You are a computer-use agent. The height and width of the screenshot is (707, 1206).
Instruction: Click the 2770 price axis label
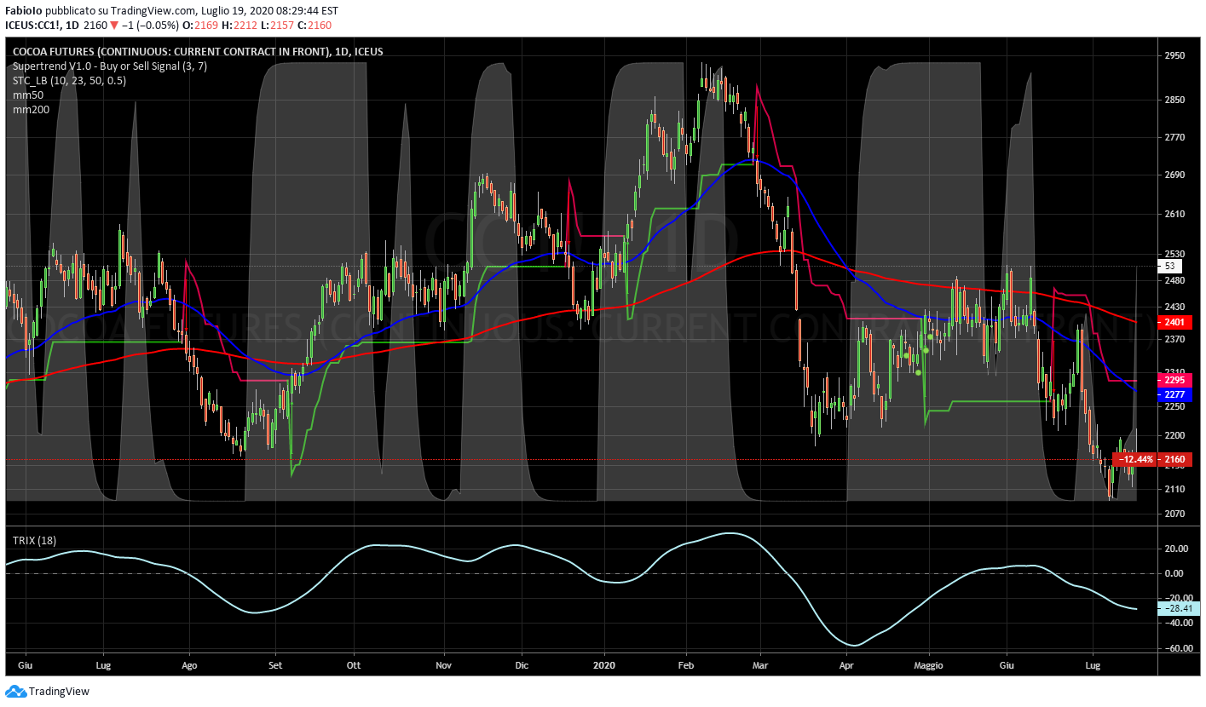pos(1174,137)
